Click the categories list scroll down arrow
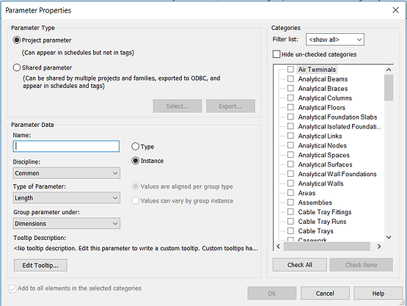Viewport: 407px width, 306px height. click(389, 237)
